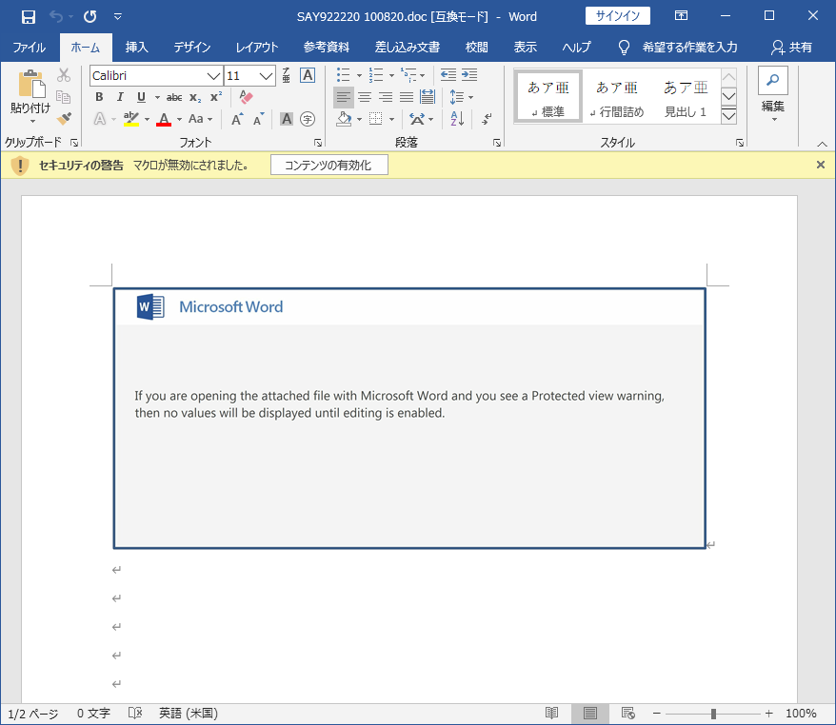Expand the styles gallery more arrow
836x725 pixels.
point(728,116)
